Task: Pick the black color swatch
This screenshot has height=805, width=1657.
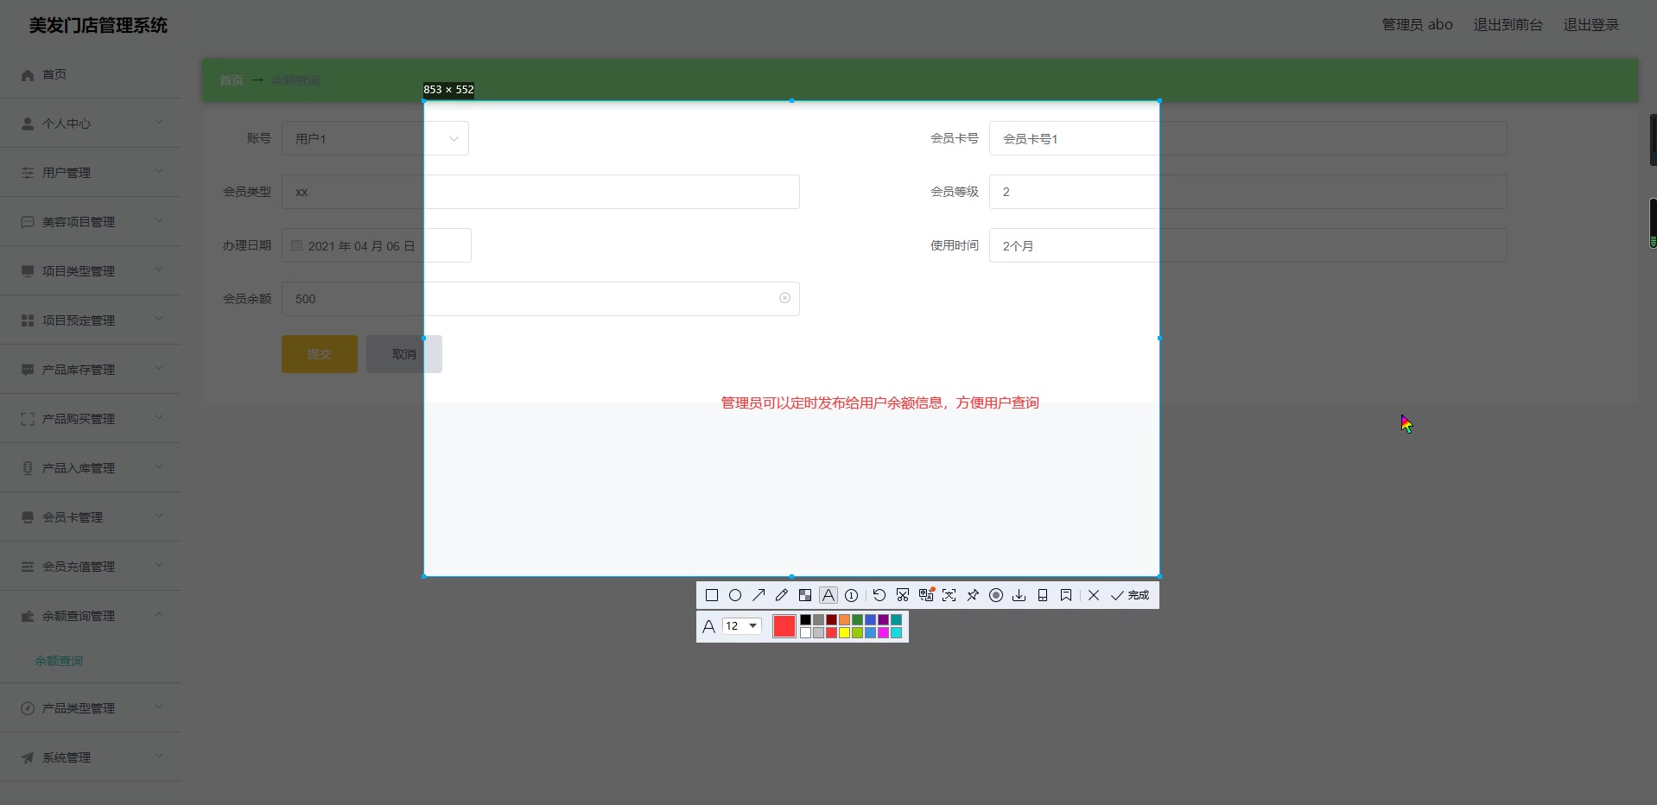Action: 805,619
